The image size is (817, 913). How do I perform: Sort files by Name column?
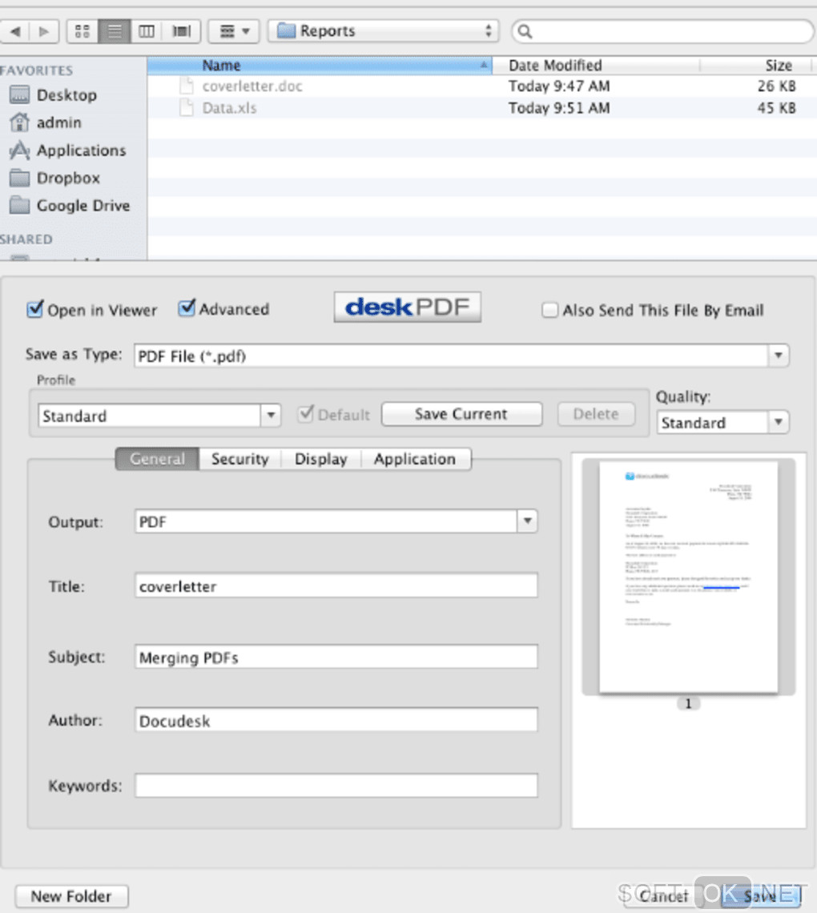click(x=320, y=65)
